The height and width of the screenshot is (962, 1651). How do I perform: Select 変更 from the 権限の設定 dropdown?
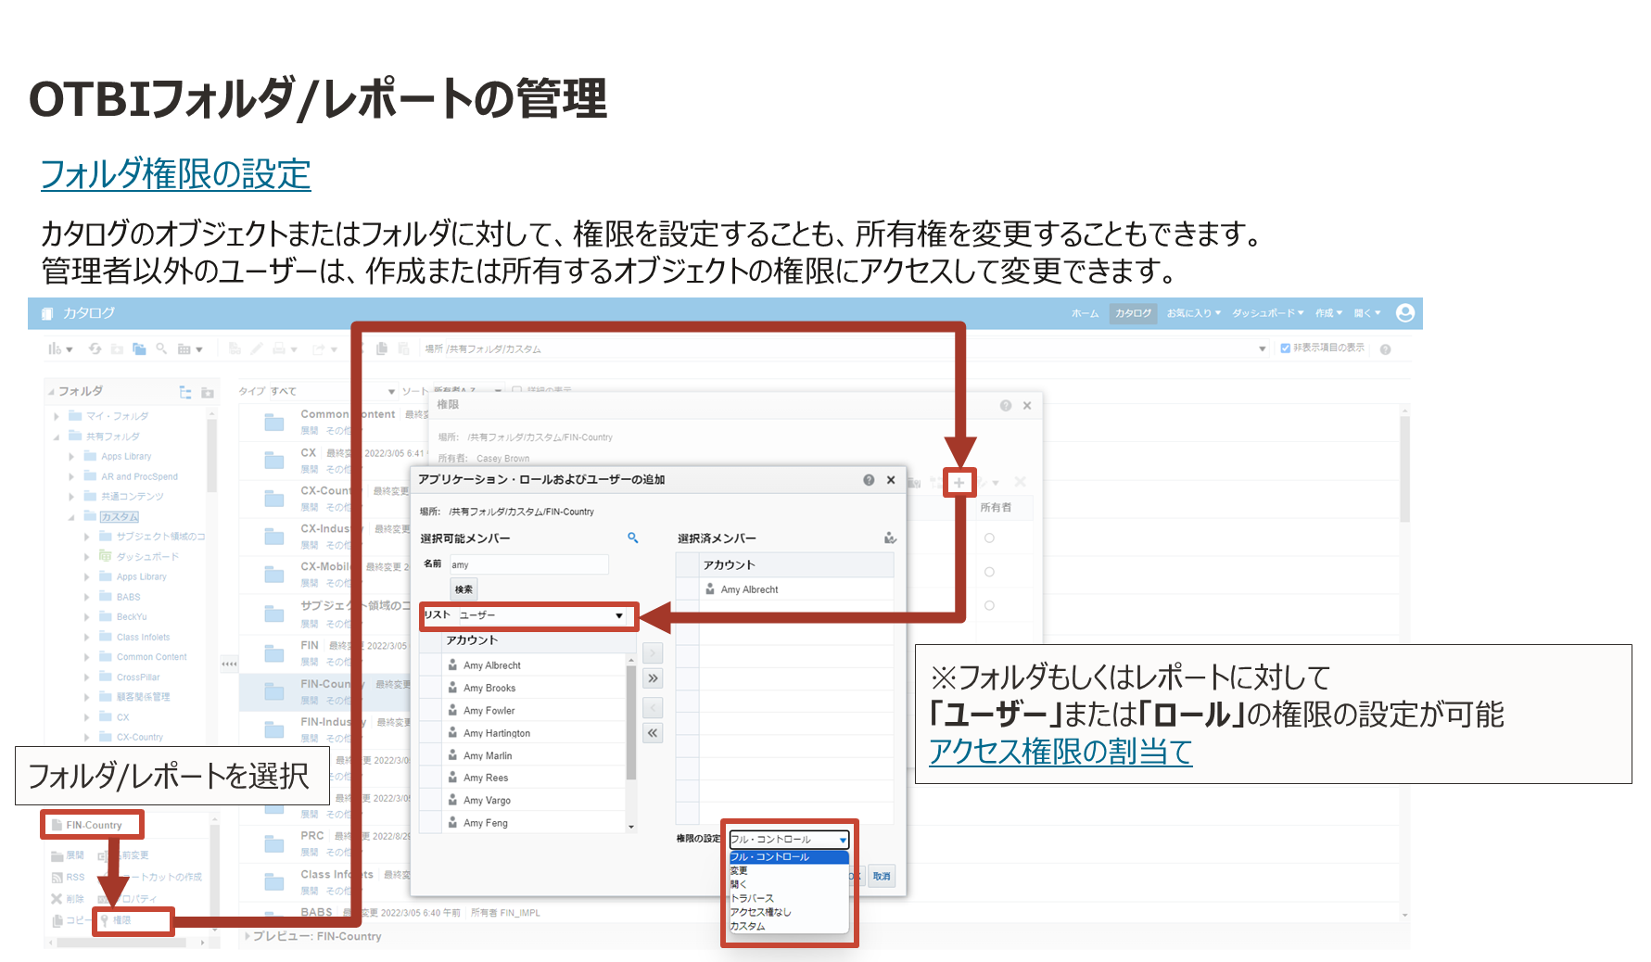[739, 870]
